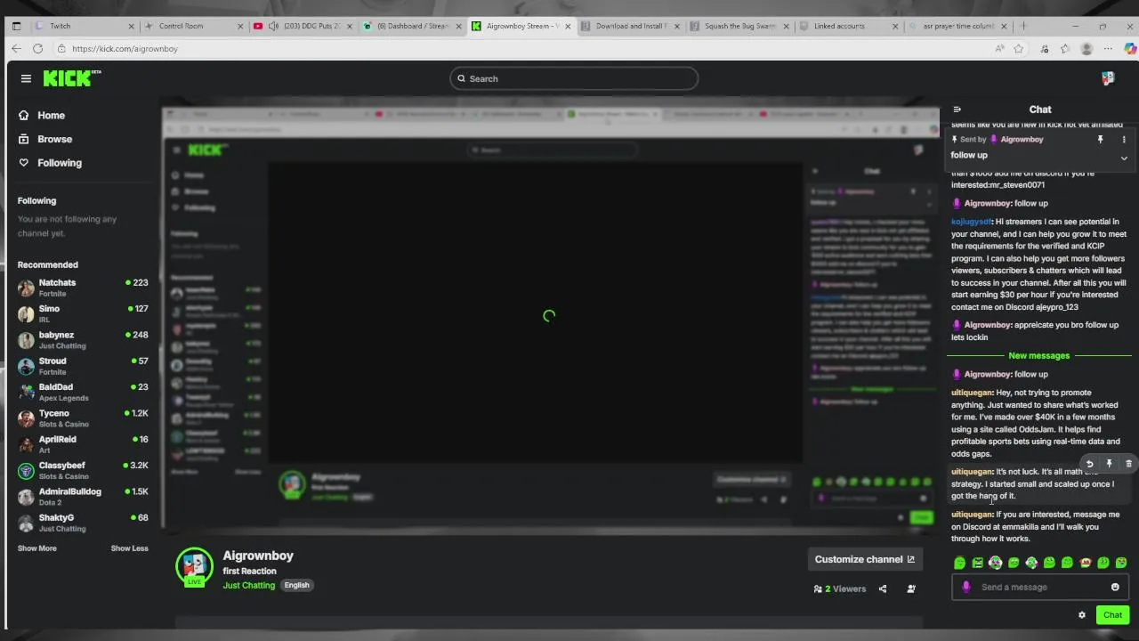Insert the second quick emote
1139x641 pixels.
click(x=977, y=563)
